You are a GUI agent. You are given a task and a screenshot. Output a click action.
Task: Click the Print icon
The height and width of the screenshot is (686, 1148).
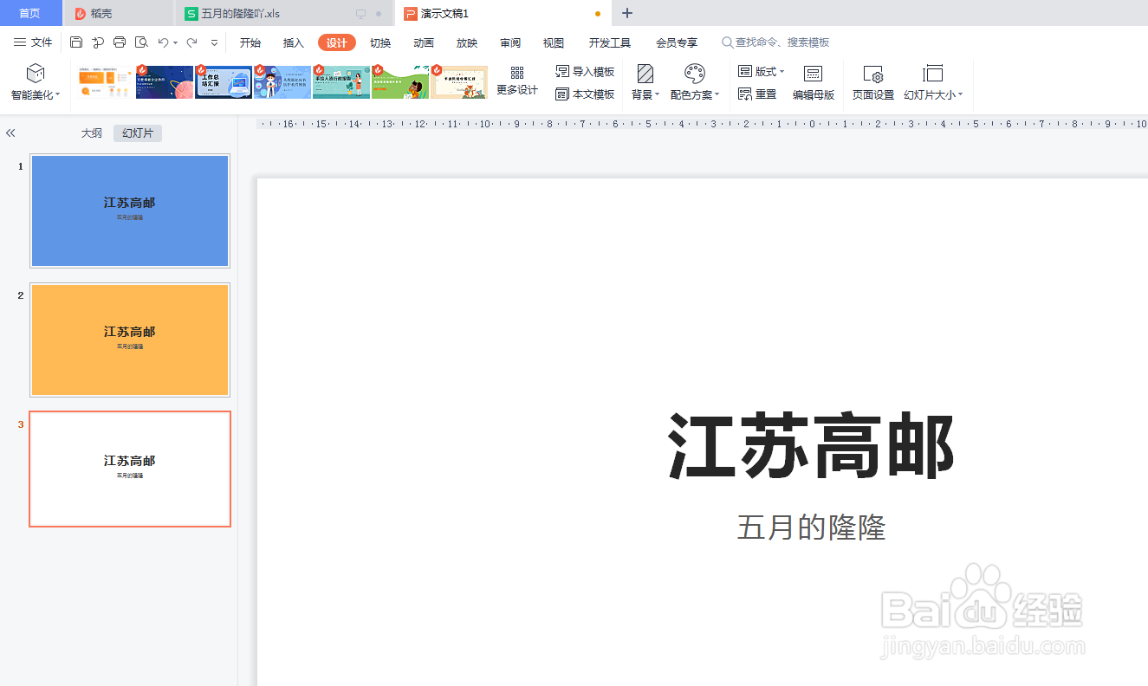[120, 42]
